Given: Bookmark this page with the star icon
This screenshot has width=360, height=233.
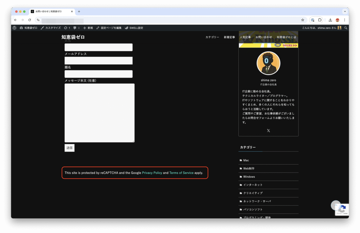Looking at the screenshot, I should 303,20.
